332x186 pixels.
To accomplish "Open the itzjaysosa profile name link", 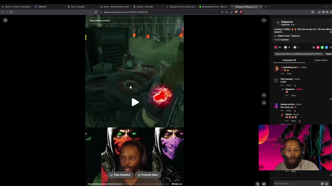I will (x=287, y=22).
